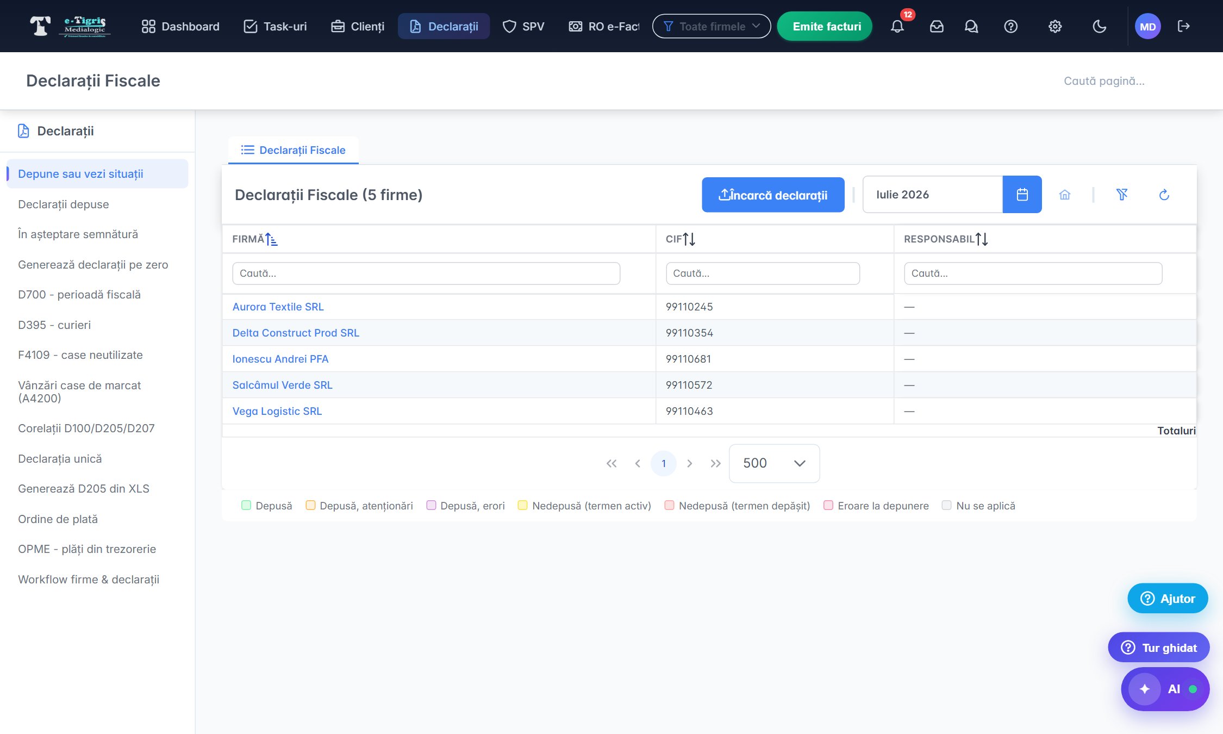Click the logout icon

coord(1183,26)
